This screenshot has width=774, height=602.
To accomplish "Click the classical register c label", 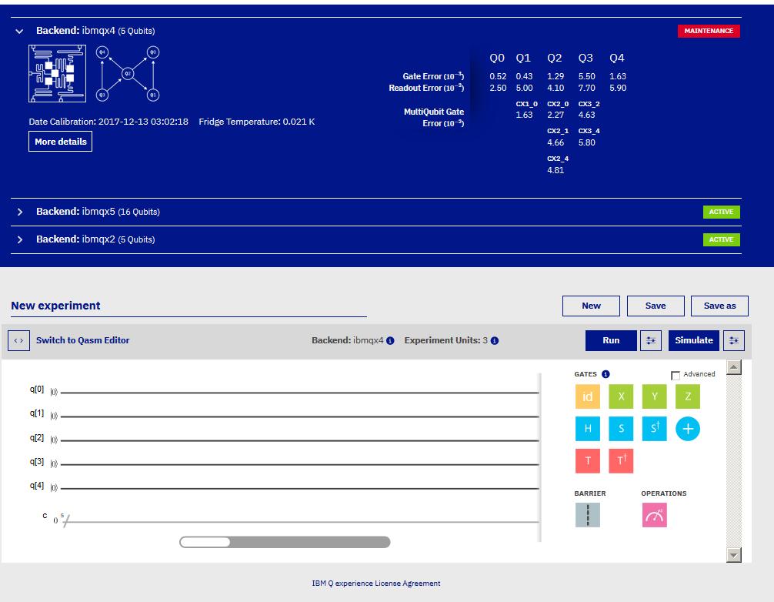I will coord(45,516).
